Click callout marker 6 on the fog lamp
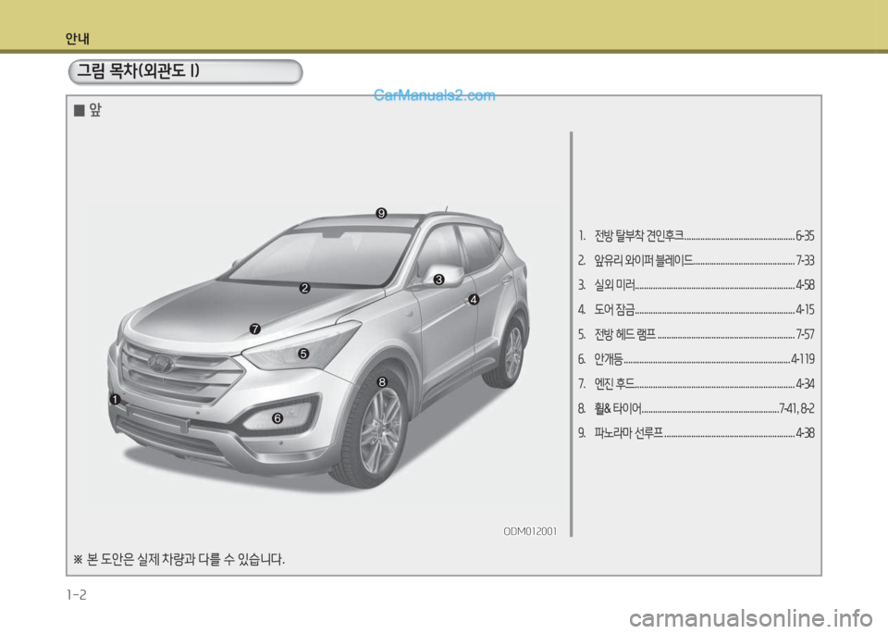The image size is (888, 634). tap(277, 418)
